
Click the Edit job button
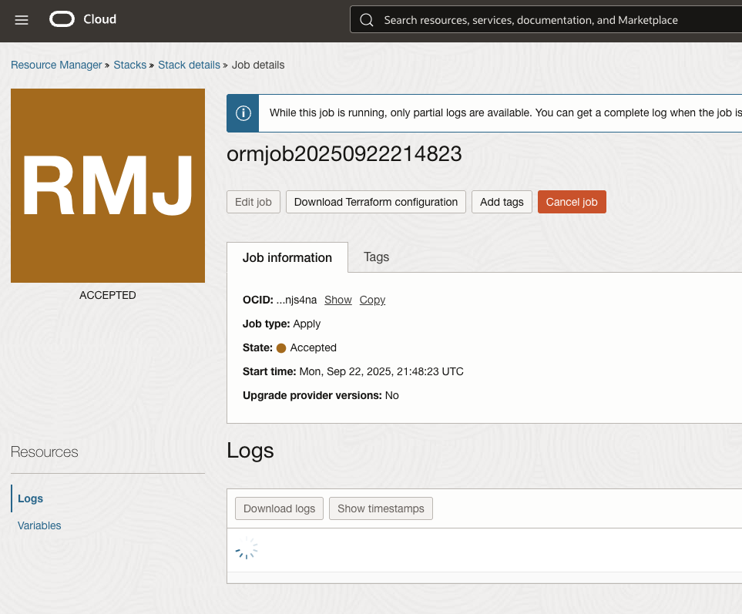[x=253, y=202]
